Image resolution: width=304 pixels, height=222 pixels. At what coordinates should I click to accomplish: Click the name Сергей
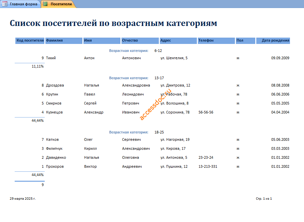(90, 103)
